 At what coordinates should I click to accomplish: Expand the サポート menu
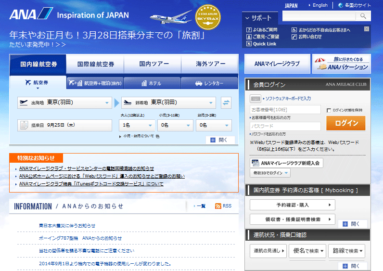click(260, 18)
